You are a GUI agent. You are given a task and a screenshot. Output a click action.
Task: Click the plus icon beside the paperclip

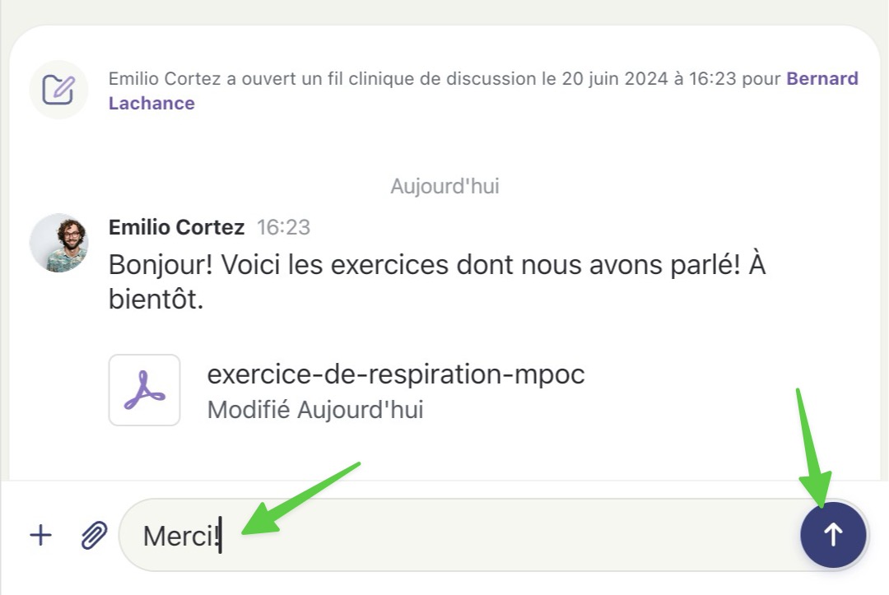[41, 535]
